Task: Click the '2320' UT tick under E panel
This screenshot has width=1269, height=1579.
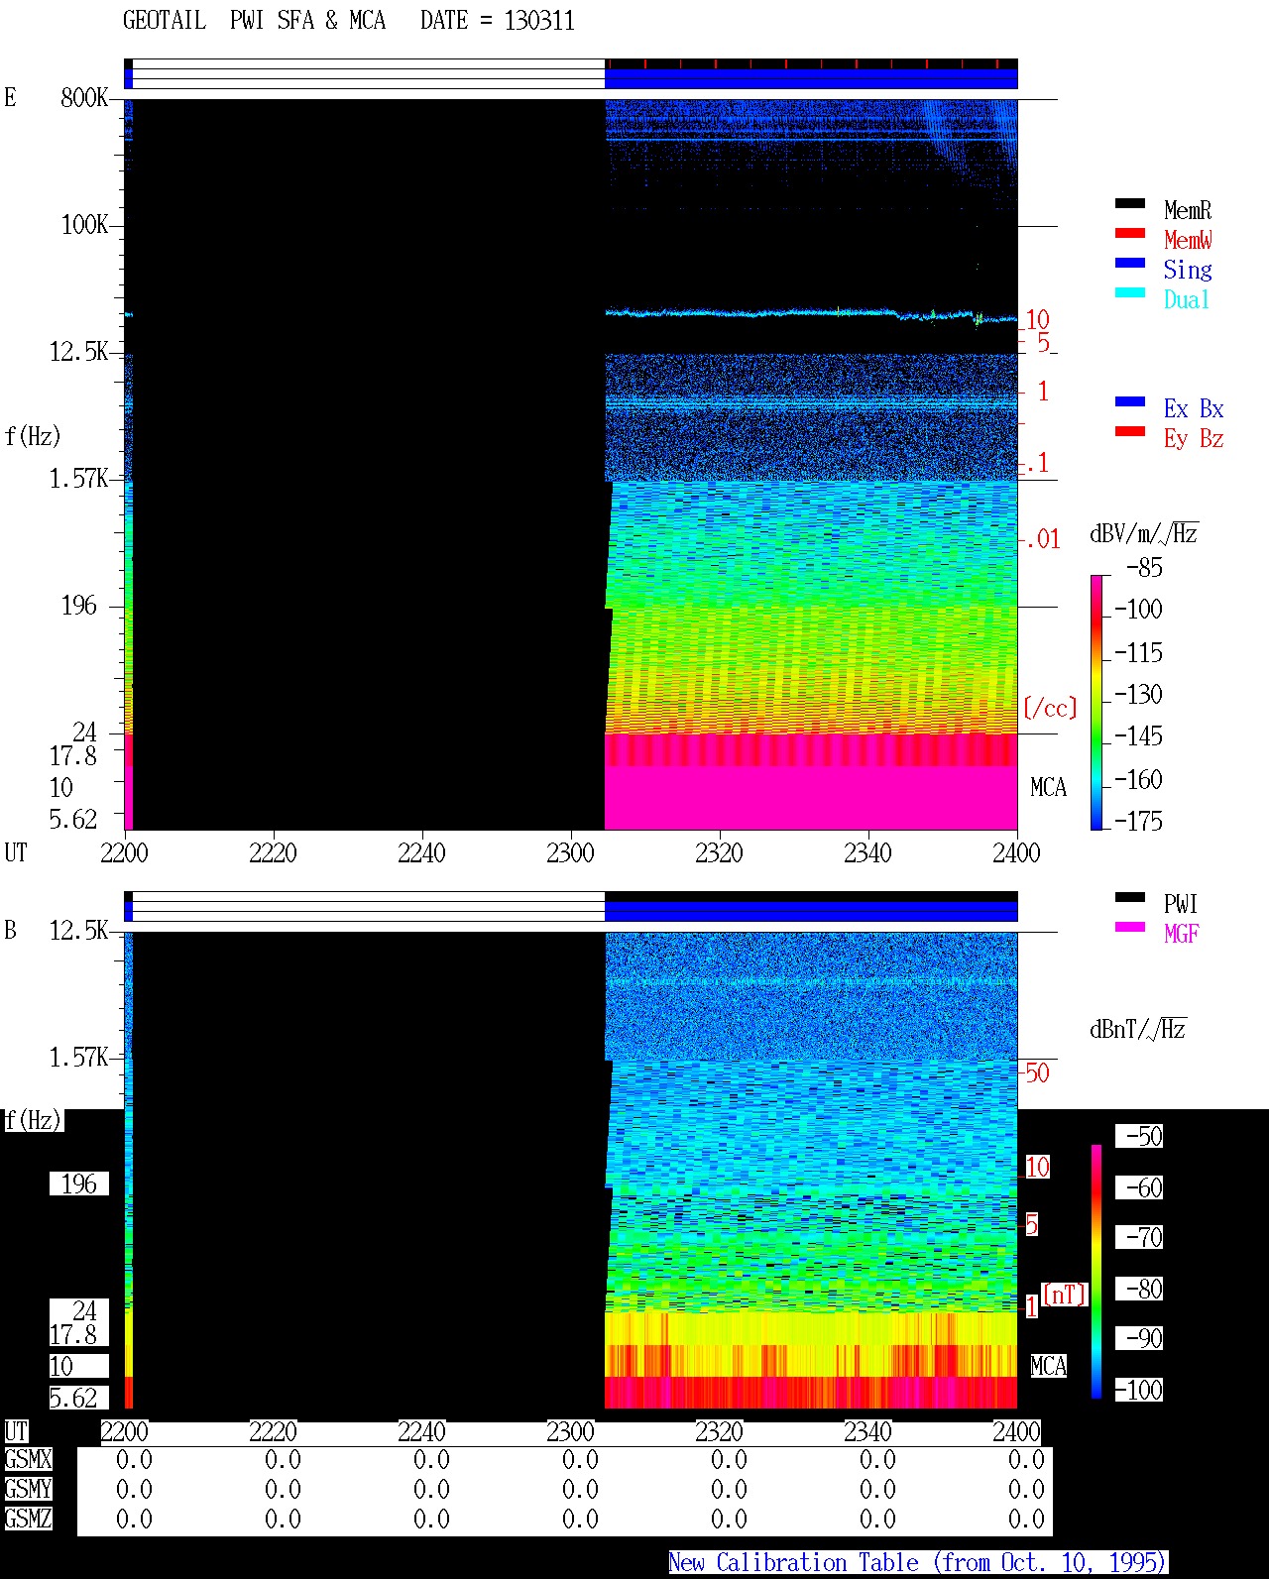Action: point(719,852)
